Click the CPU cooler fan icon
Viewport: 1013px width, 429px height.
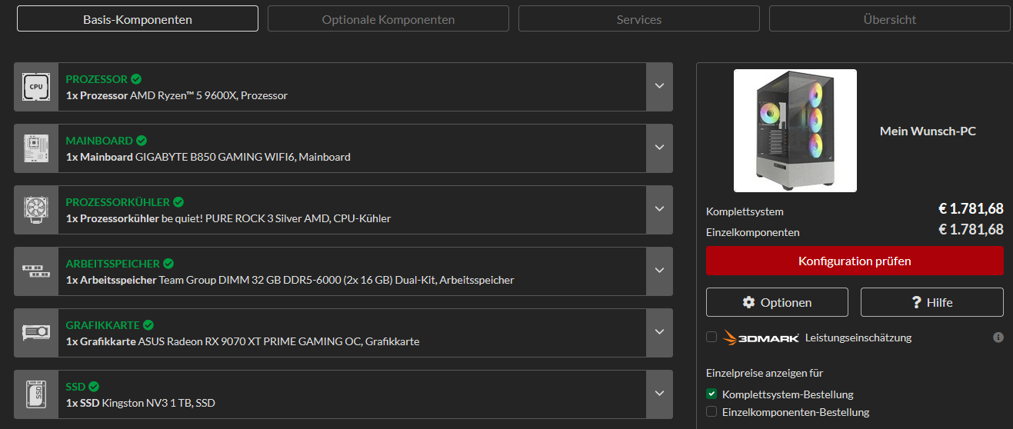point(36,210)
